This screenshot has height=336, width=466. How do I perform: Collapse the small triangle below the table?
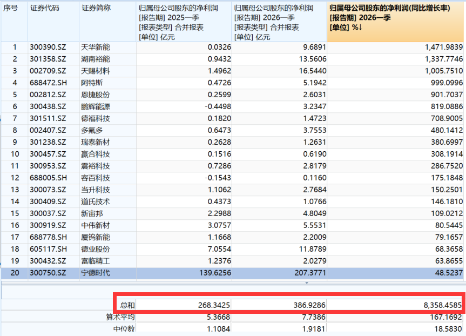pyautogui.click(x=307, y=283)
